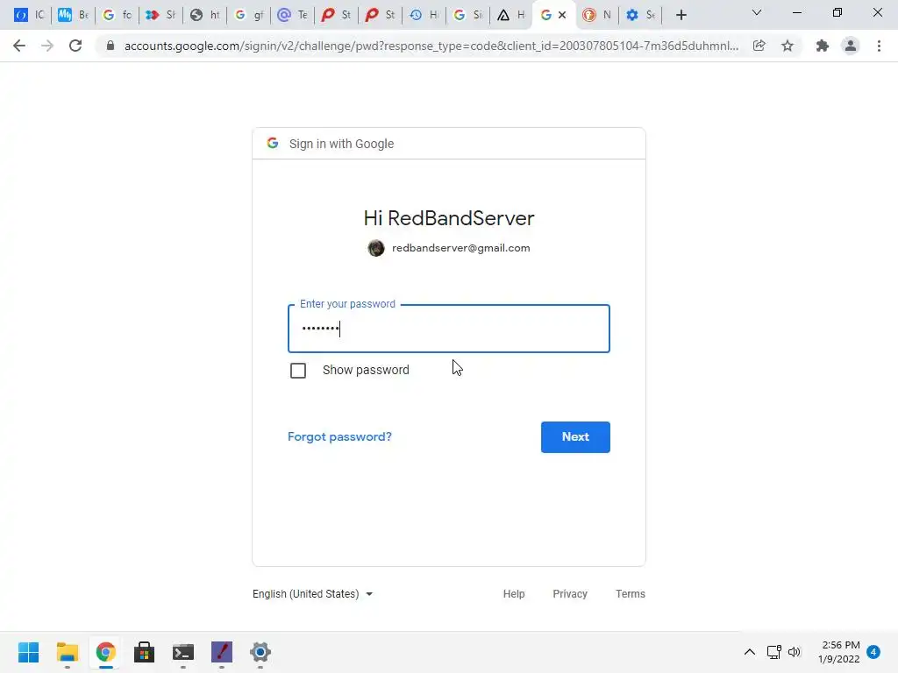Switch to the tab labeled Te
898x673 pixels.
coord(293,15)
